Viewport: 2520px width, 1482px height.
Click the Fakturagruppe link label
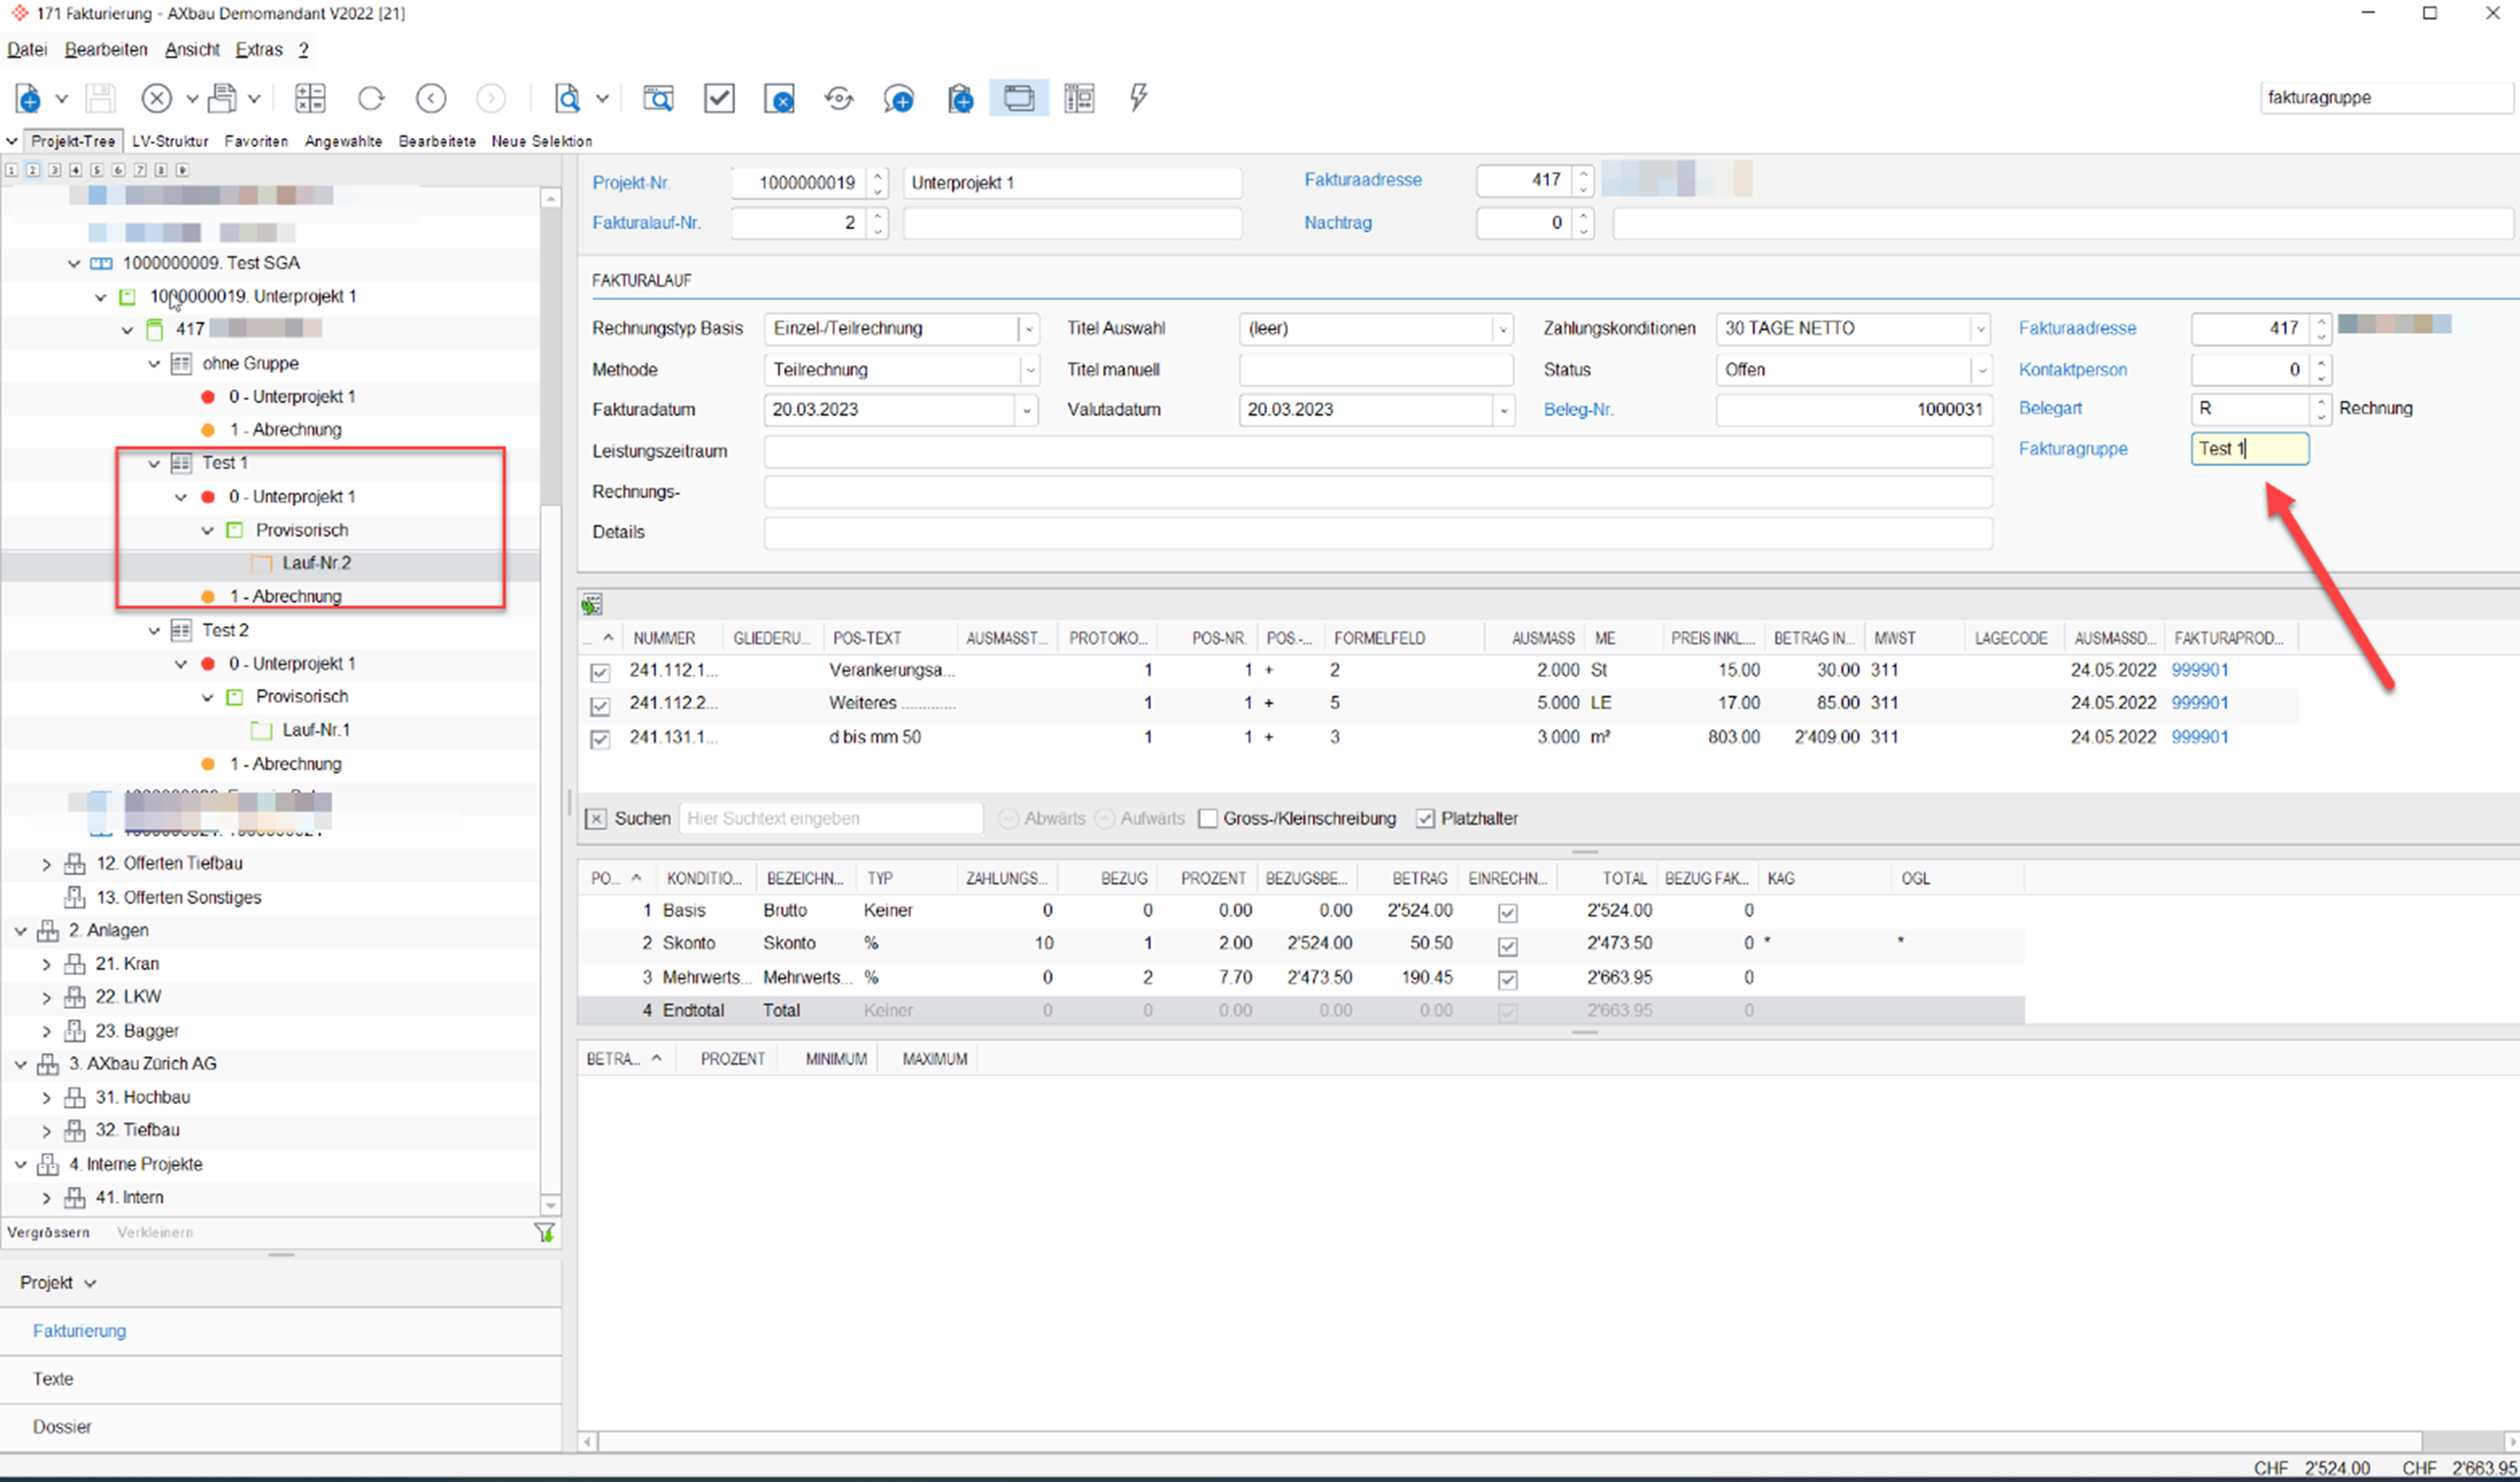[x=2072, y=449]
